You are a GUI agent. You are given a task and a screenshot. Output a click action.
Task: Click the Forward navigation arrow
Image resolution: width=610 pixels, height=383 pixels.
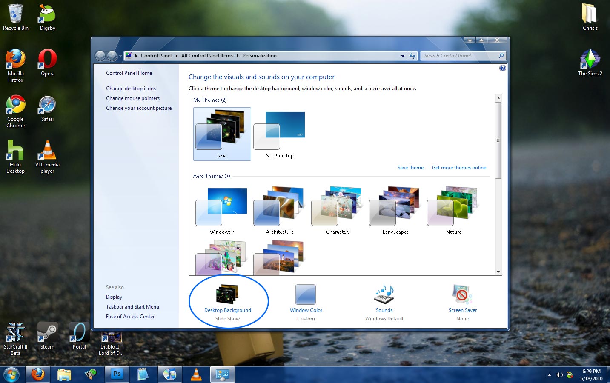tap(112, 56)
